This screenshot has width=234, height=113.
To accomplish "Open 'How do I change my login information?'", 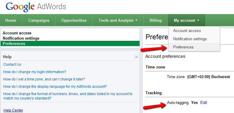I will (x=35, y=72).
